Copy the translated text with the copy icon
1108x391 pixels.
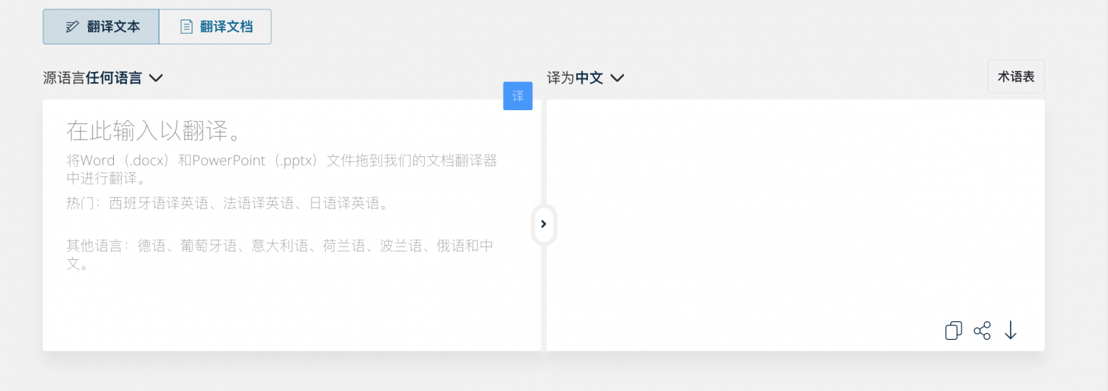point(953,331)
